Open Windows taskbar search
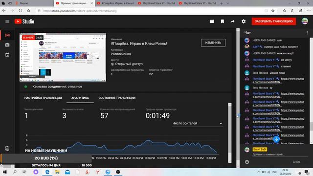This screenshot has width=313, height=176. (x=15, y=172)
